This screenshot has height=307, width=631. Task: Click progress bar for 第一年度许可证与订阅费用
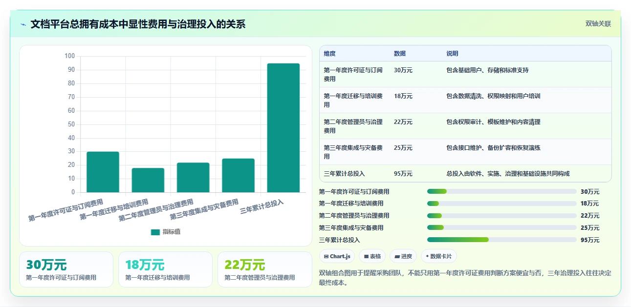(x=502, y=191)
